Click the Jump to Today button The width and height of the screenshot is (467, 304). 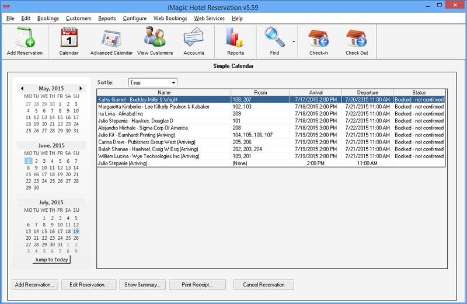click(x=51, y=260)
